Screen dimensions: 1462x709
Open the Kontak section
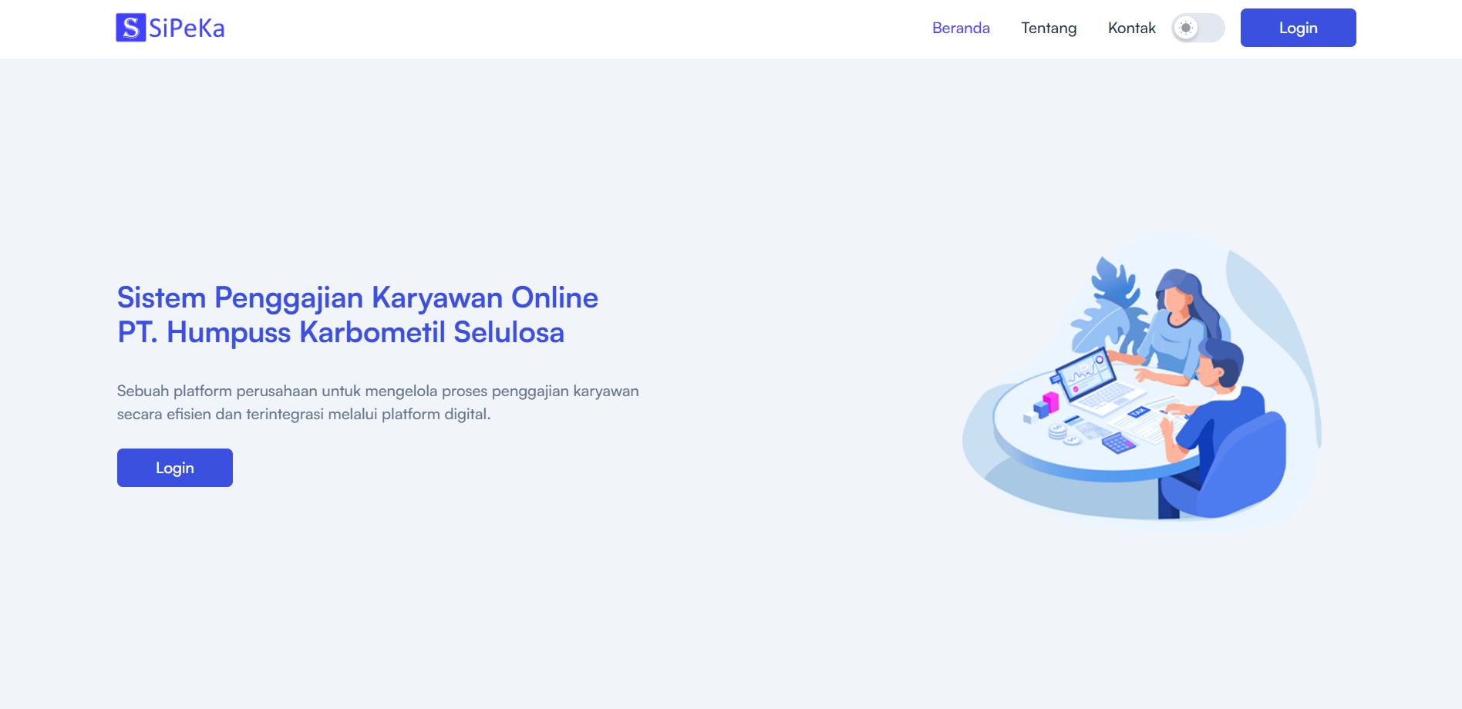(x=1131, y=28)
